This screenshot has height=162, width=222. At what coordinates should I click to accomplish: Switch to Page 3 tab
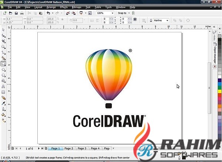pos(82,149)
